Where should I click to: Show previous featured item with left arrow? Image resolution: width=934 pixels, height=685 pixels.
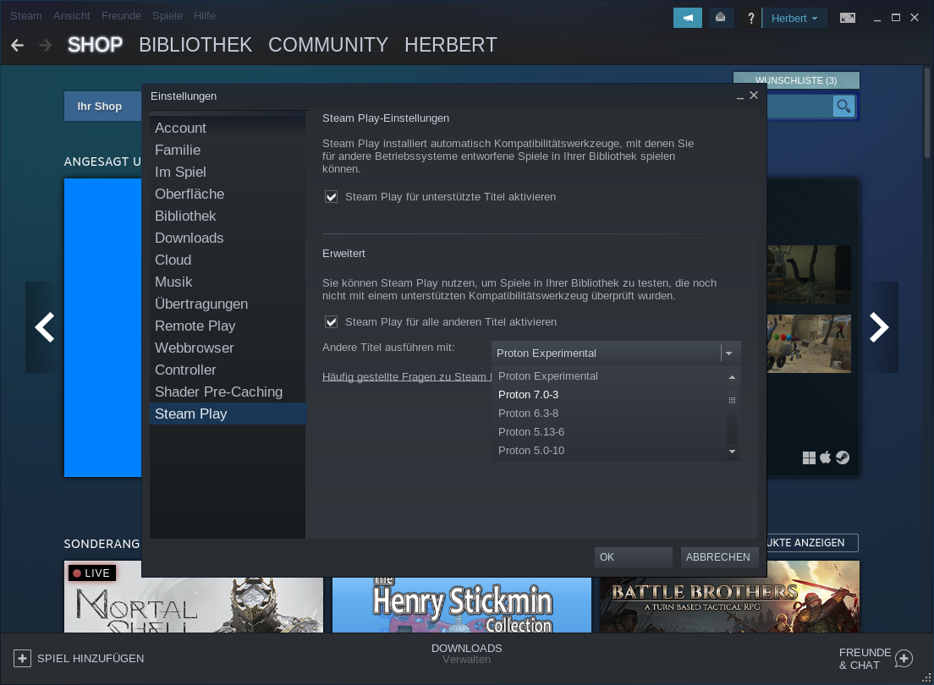coord(45,327)
